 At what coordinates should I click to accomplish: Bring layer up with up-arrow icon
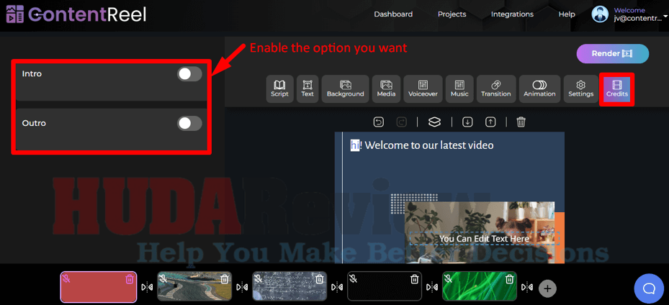[490, 122]
